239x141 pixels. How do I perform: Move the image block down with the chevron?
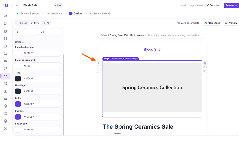[99, 71]
